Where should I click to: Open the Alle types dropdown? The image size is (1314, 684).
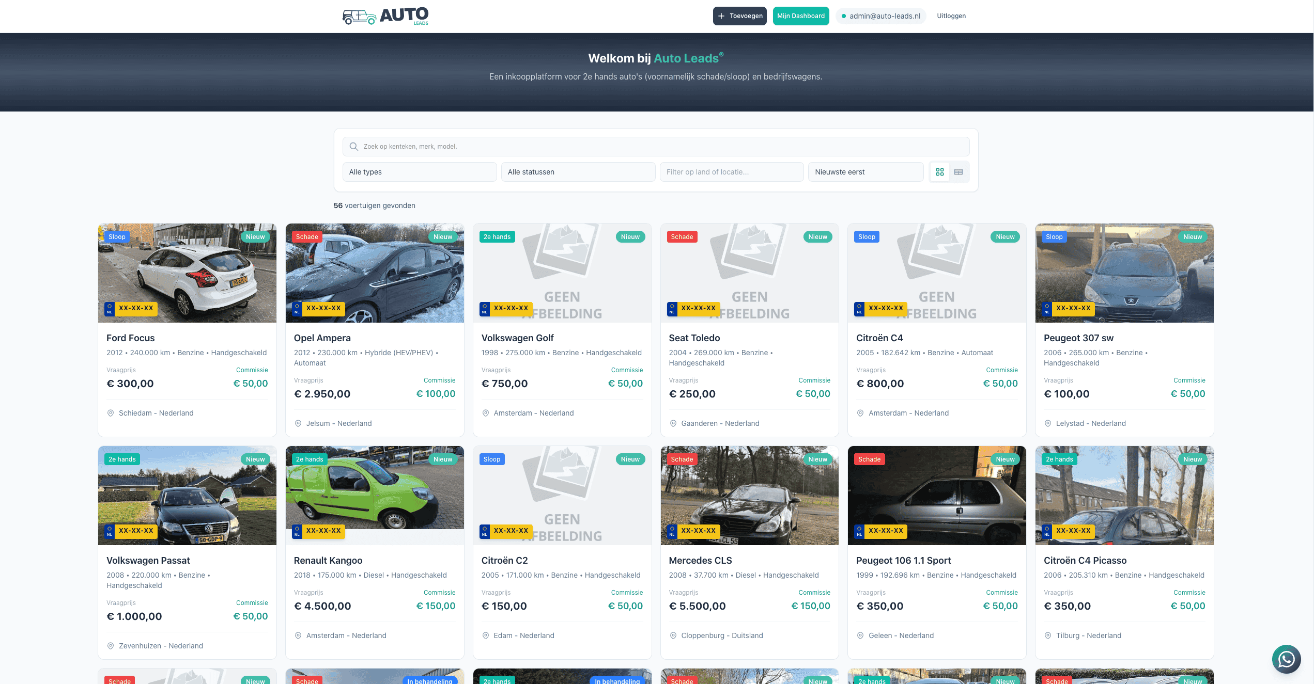point(420,172)
